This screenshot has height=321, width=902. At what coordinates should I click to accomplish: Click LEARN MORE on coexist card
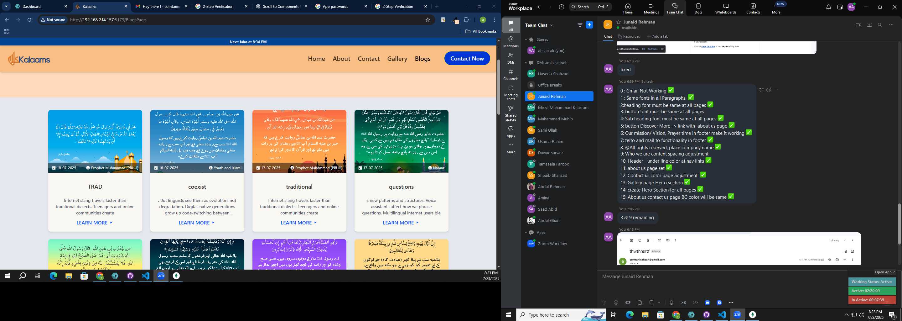pos(197,223)
